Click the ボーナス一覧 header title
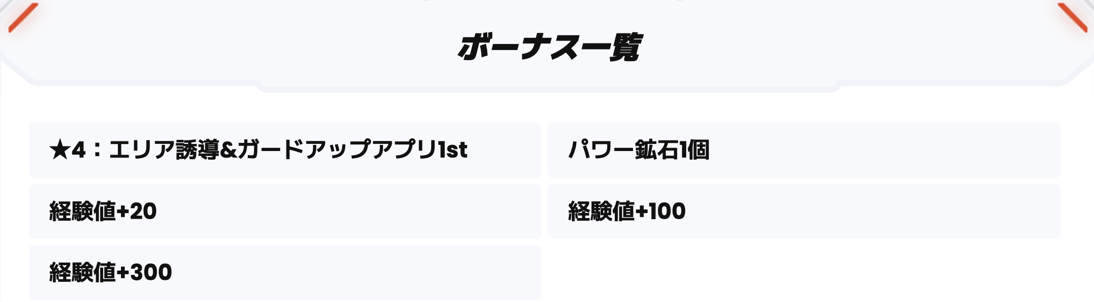This screenshot has height=302, width=1094. (x=550, y=47)
